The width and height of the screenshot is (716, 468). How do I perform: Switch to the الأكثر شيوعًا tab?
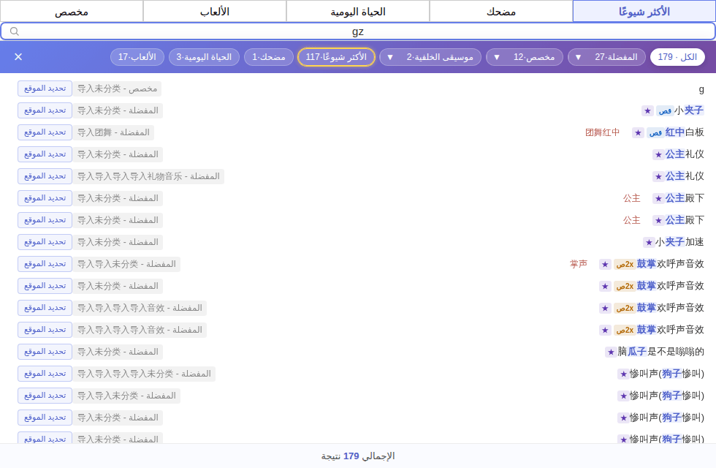[644, 12]
